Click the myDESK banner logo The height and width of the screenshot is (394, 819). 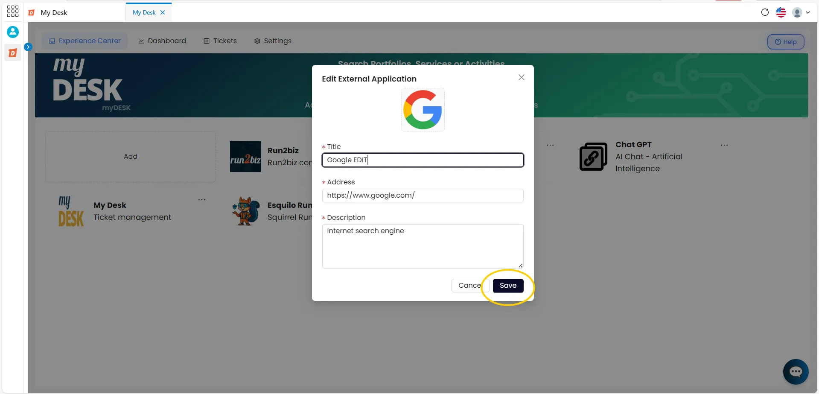coord(92,85)
